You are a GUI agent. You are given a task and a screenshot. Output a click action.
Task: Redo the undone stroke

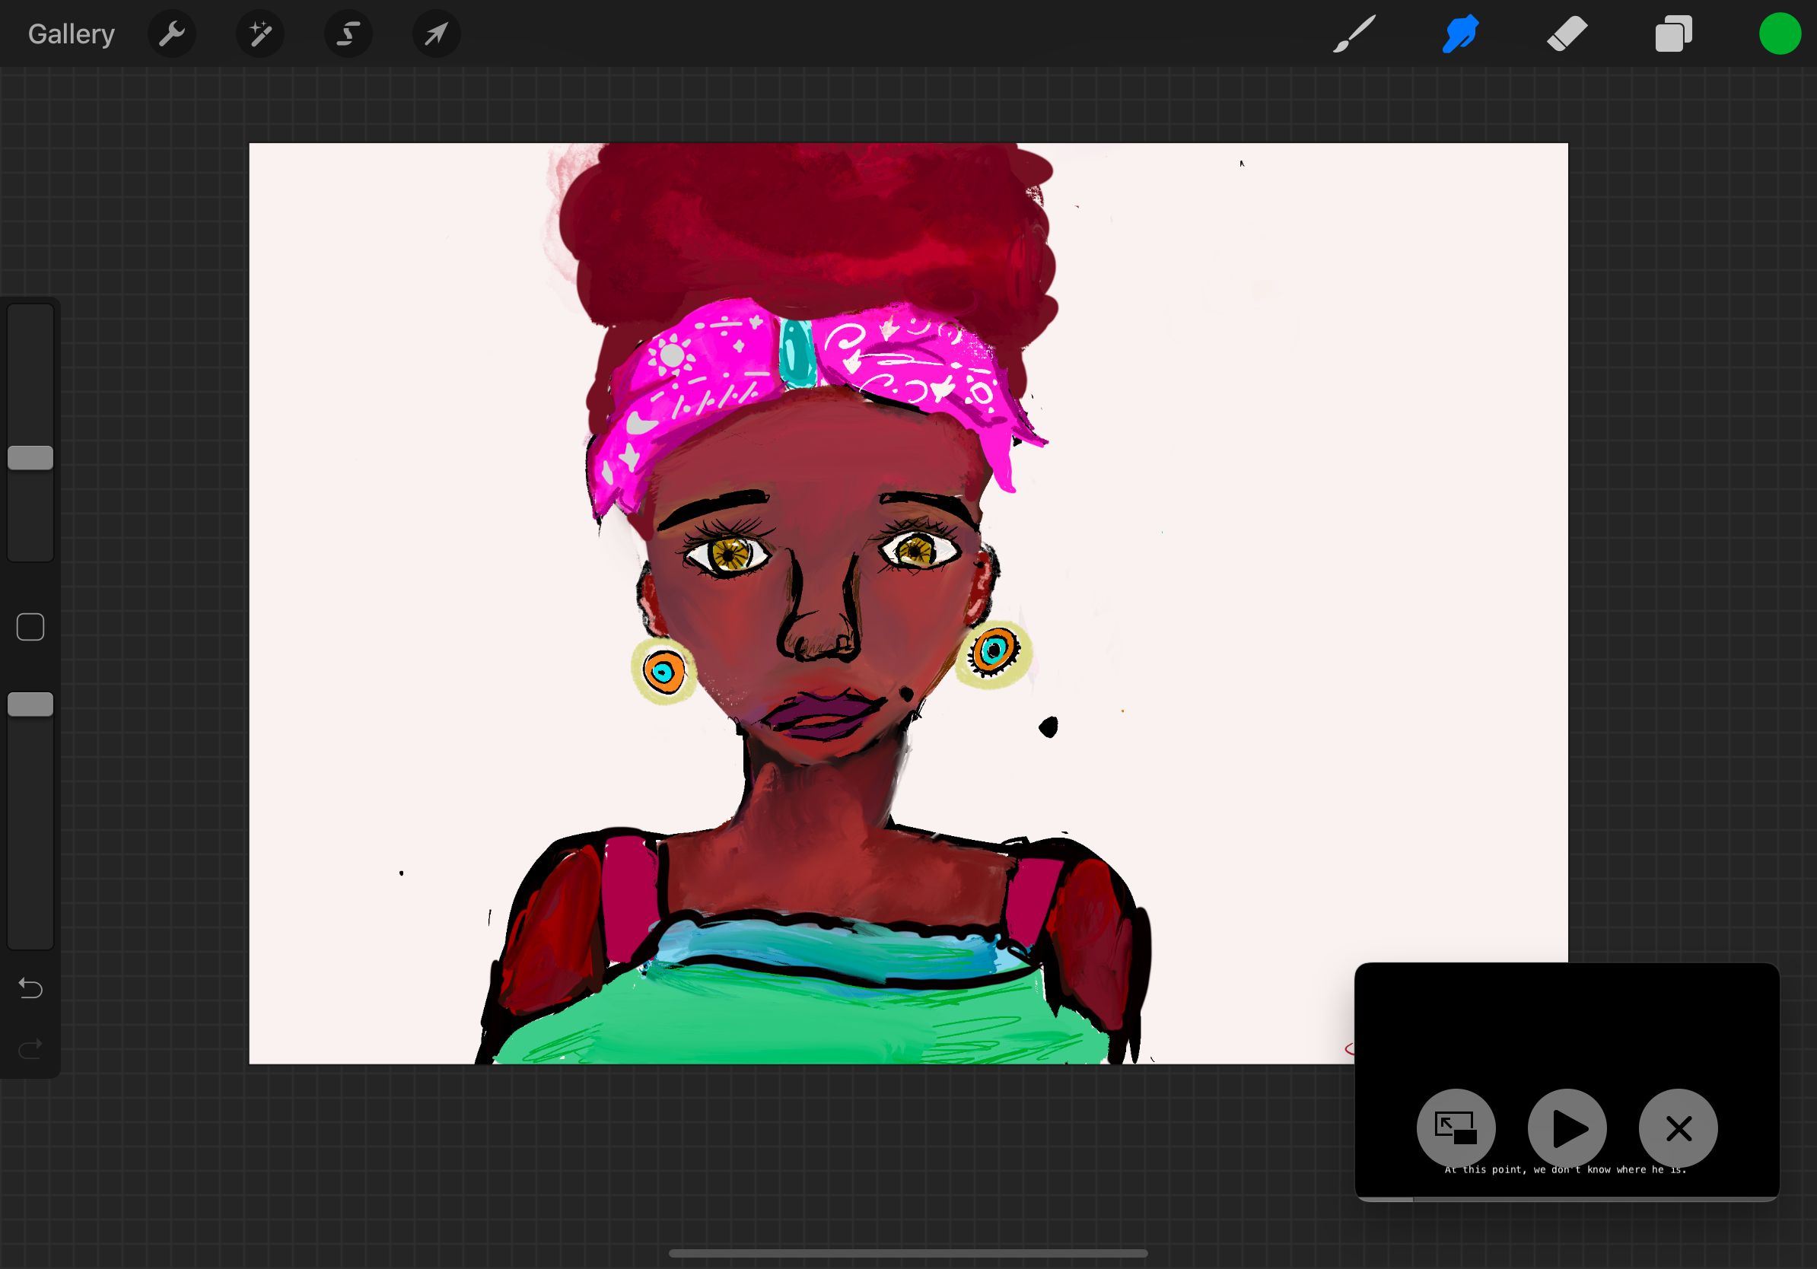pyautogui.click(x=30, y=1049)
